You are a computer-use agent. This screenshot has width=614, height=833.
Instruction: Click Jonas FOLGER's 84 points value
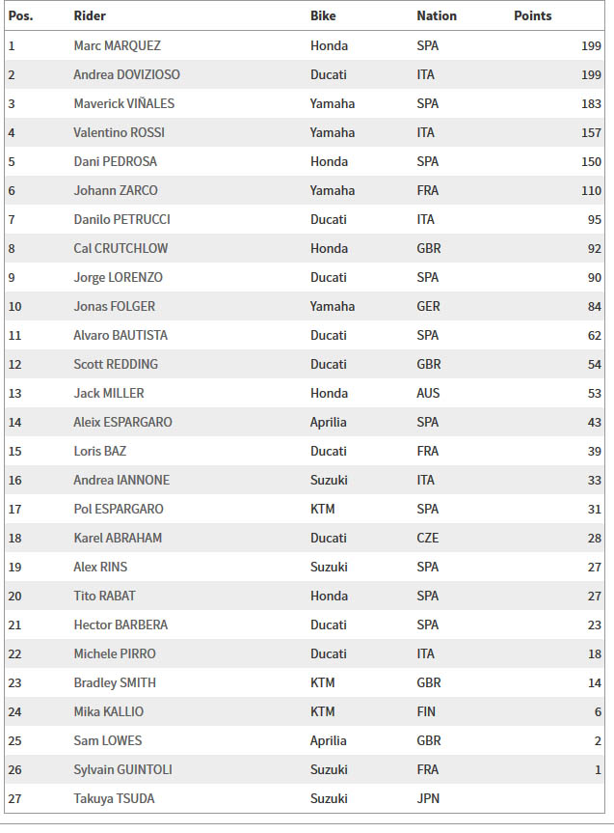(x=595, y=307)
